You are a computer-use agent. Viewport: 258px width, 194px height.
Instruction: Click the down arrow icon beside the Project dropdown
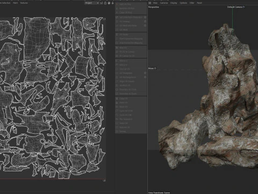[x=113, y=3]
